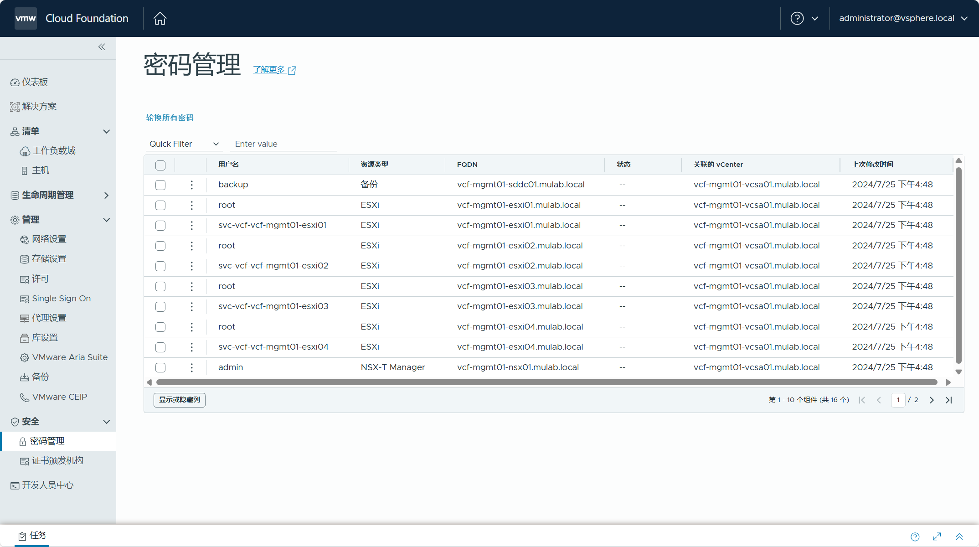Viewport: 979px width, 547px height.
Task: Select checkbox for root esxi01 row
Action: 160,205
